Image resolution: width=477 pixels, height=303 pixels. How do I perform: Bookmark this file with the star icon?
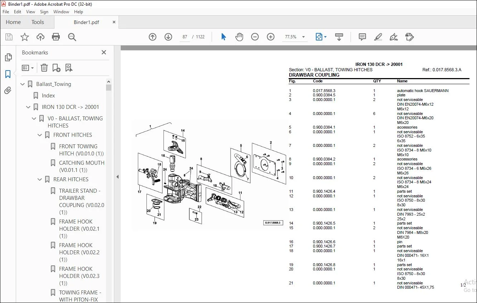coord(25,37)
